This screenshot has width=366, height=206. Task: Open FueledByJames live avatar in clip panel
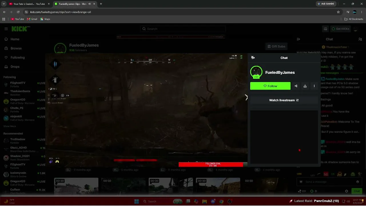[256, 72]
